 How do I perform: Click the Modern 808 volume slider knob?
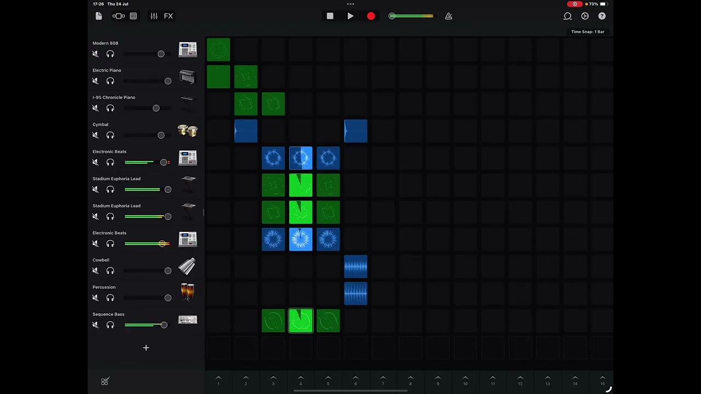point(161,54)
